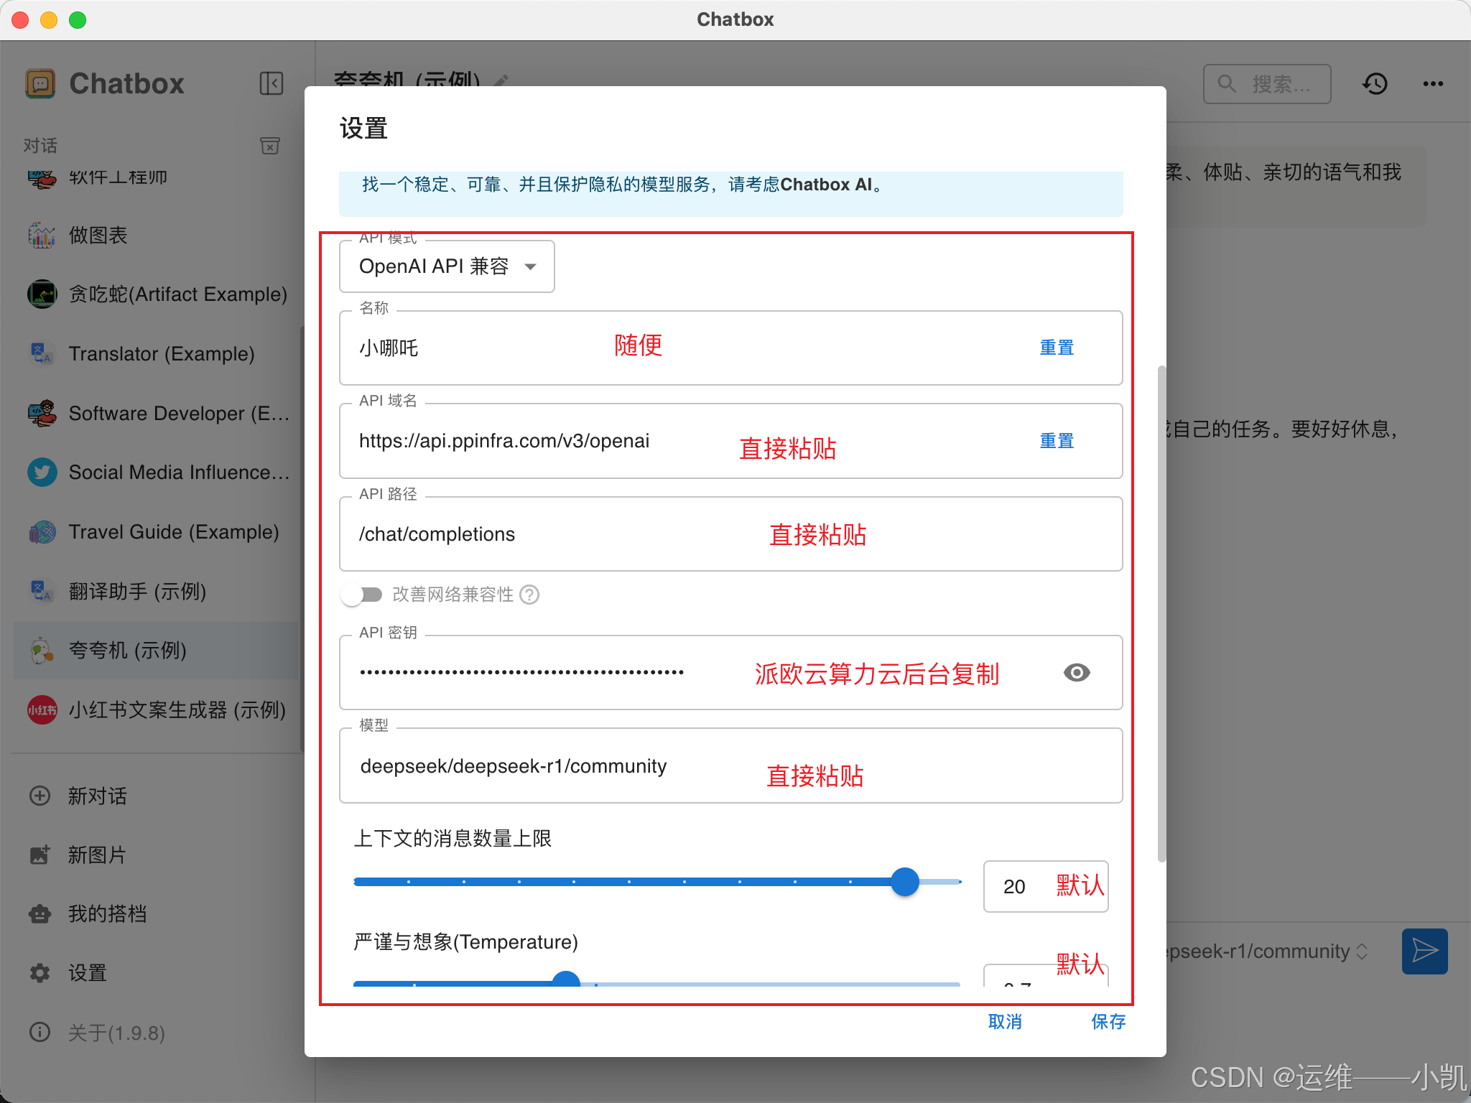Click the 小红书文案生成器 red icon
Viewport: 1471px width, 1103px height.
coord(42,710)
